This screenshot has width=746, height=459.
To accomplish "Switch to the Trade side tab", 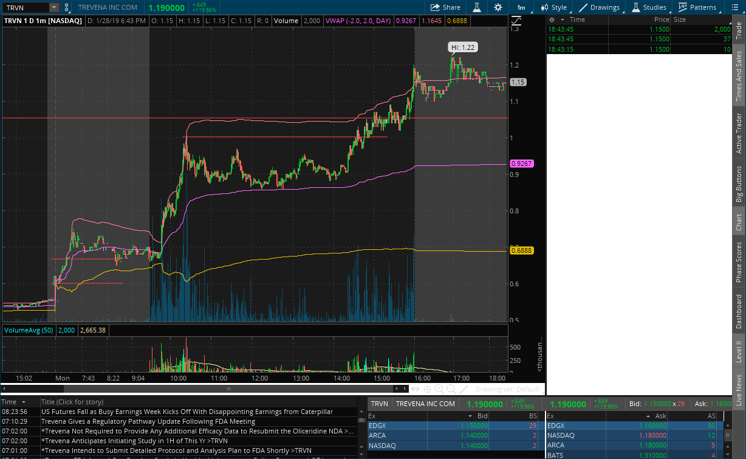I will (739, 30).
